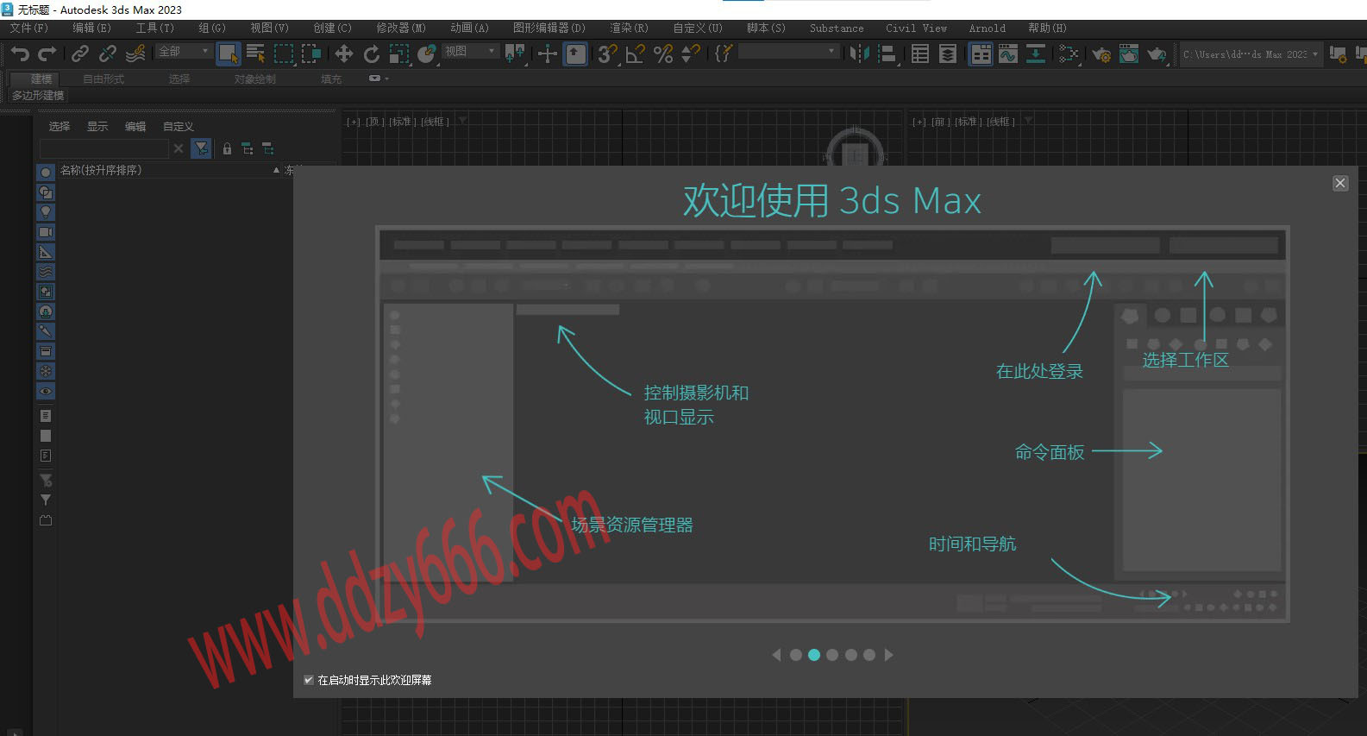Toggle Window/Crossing selection mode
This screenshot has height=736, width=1367.
[311, 54]
